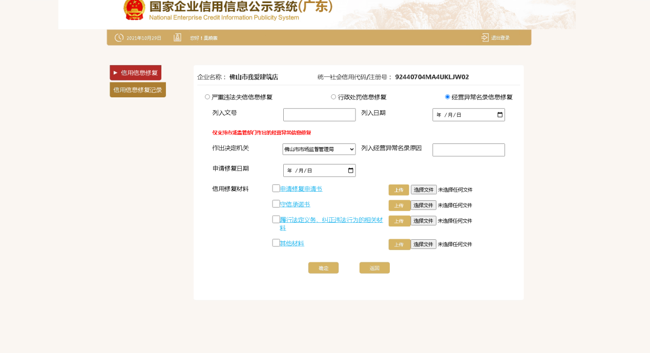Open calendar picker icon for 申请修复日期

(351, 171)
